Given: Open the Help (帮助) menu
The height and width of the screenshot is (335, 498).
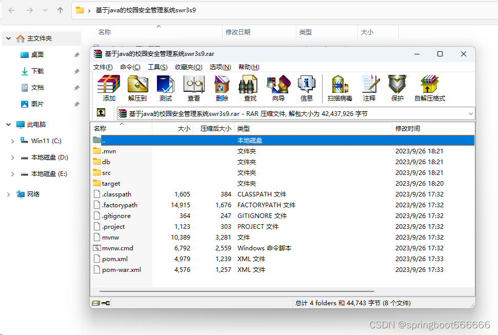Looking at the screenshot, I should [249, 67].
